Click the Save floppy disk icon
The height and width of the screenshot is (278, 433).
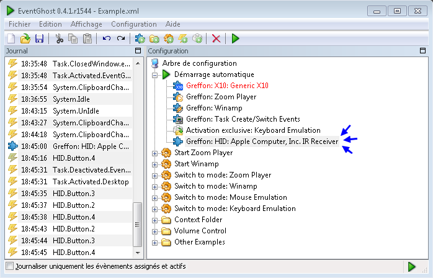pyautogui.click(x=40, y=38)
